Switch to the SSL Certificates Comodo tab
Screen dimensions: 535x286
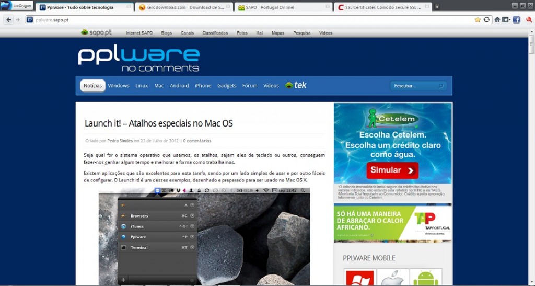[383, 7]
